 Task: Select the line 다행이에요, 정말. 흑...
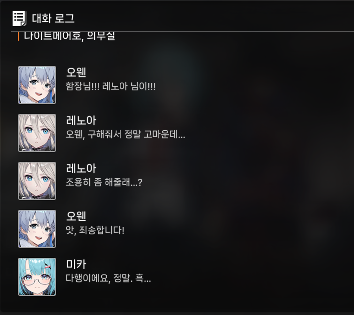point(108,278)
